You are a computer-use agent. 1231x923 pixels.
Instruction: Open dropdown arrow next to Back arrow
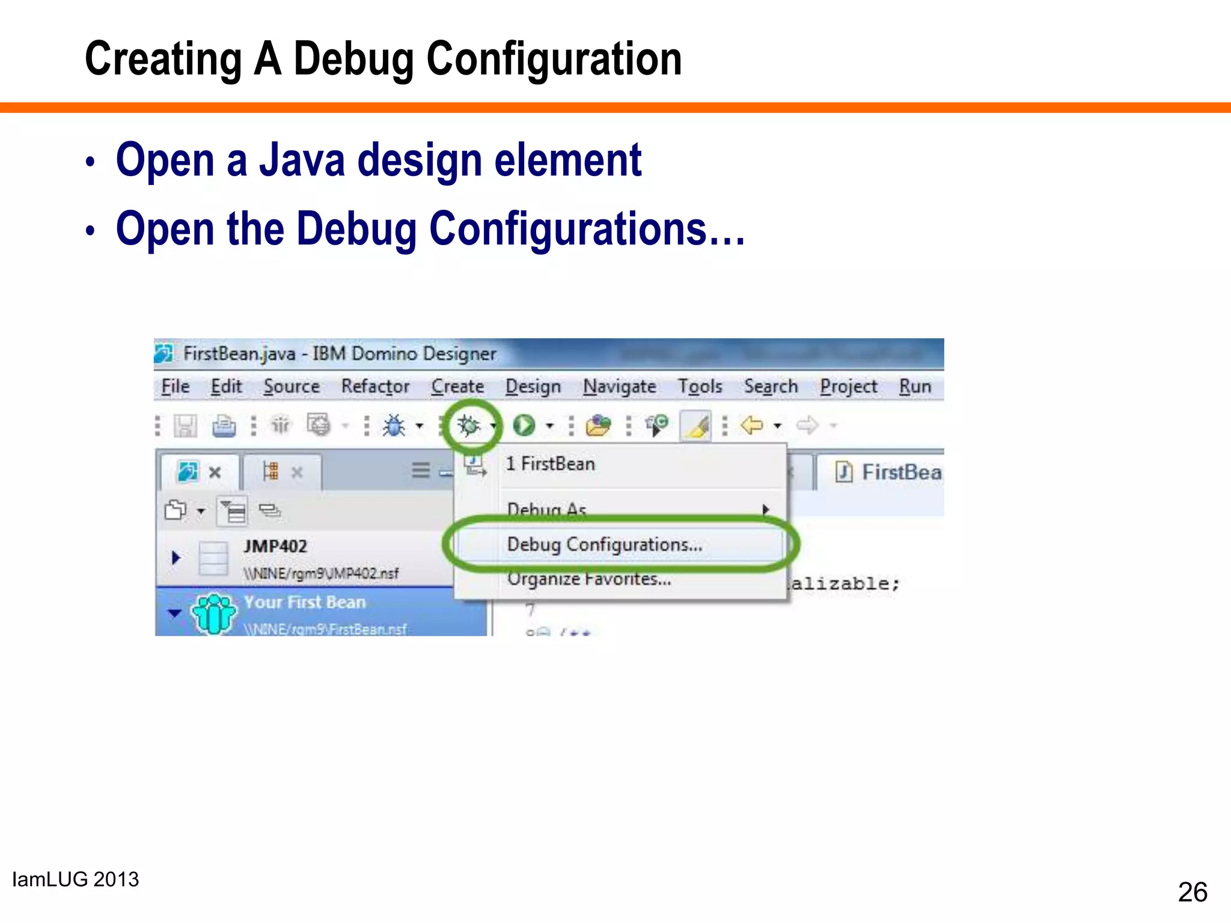777,425
